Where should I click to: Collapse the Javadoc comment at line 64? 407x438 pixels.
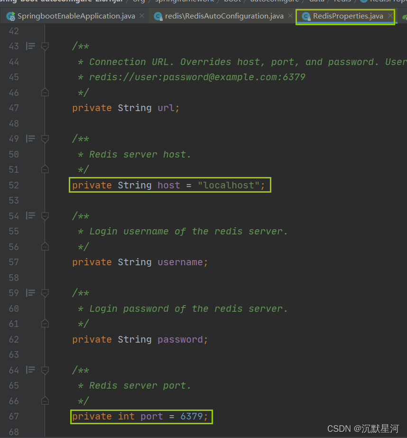[45, 370]
